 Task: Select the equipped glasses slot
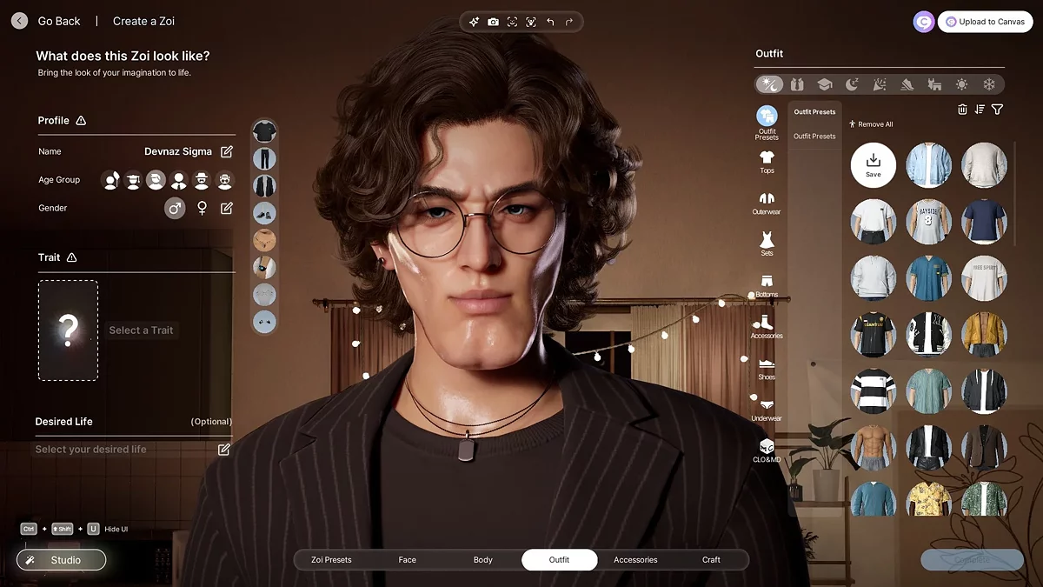pos(264,294)
